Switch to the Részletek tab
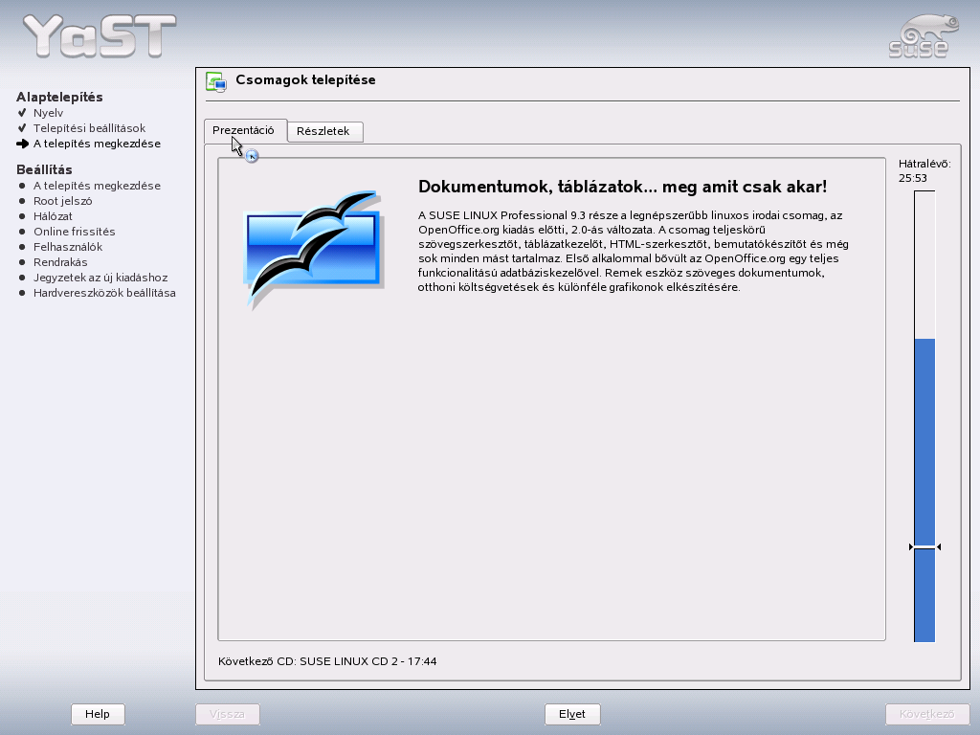 point(325,131)
